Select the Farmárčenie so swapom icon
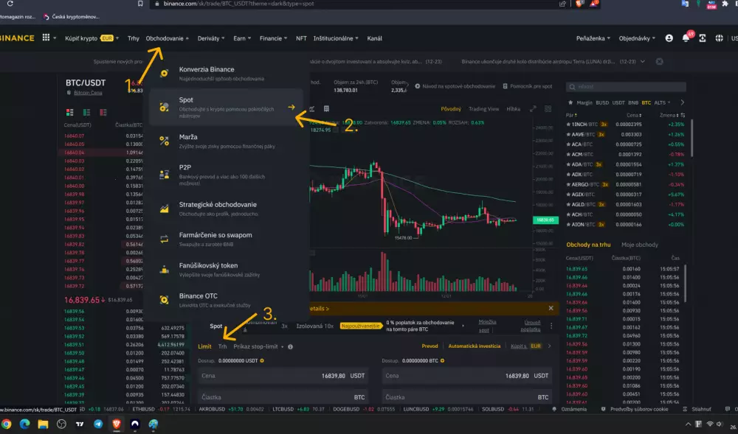 (164, 238)
